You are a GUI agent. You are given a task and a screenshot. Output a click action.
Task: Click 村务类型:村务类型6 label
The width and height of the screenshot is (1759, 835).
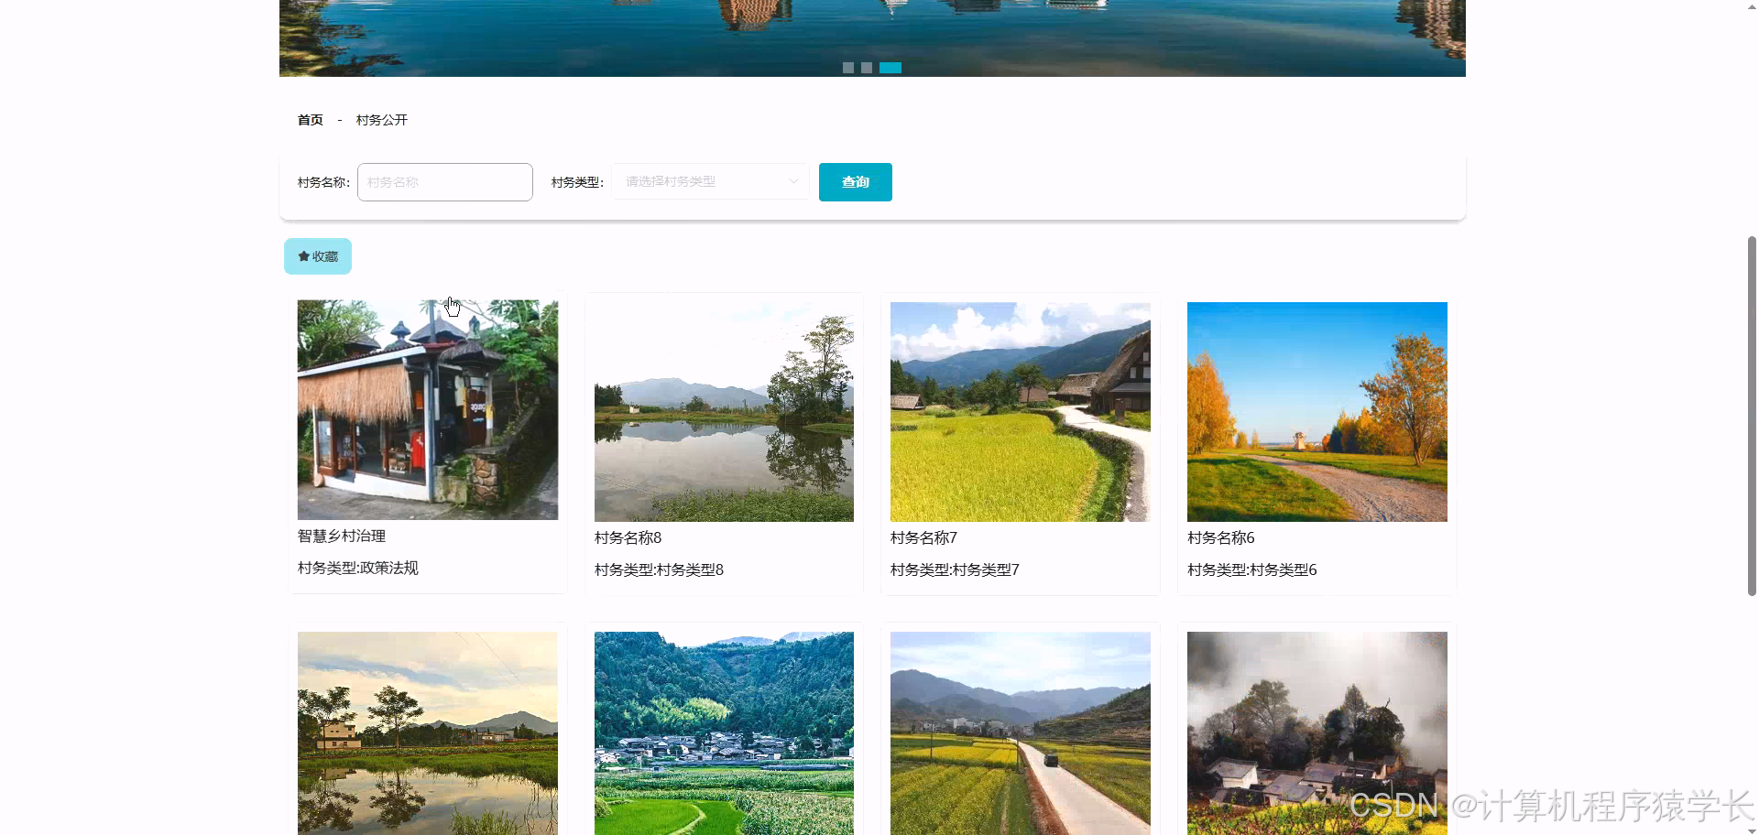pyautogui.click(x=1251, y=569)
